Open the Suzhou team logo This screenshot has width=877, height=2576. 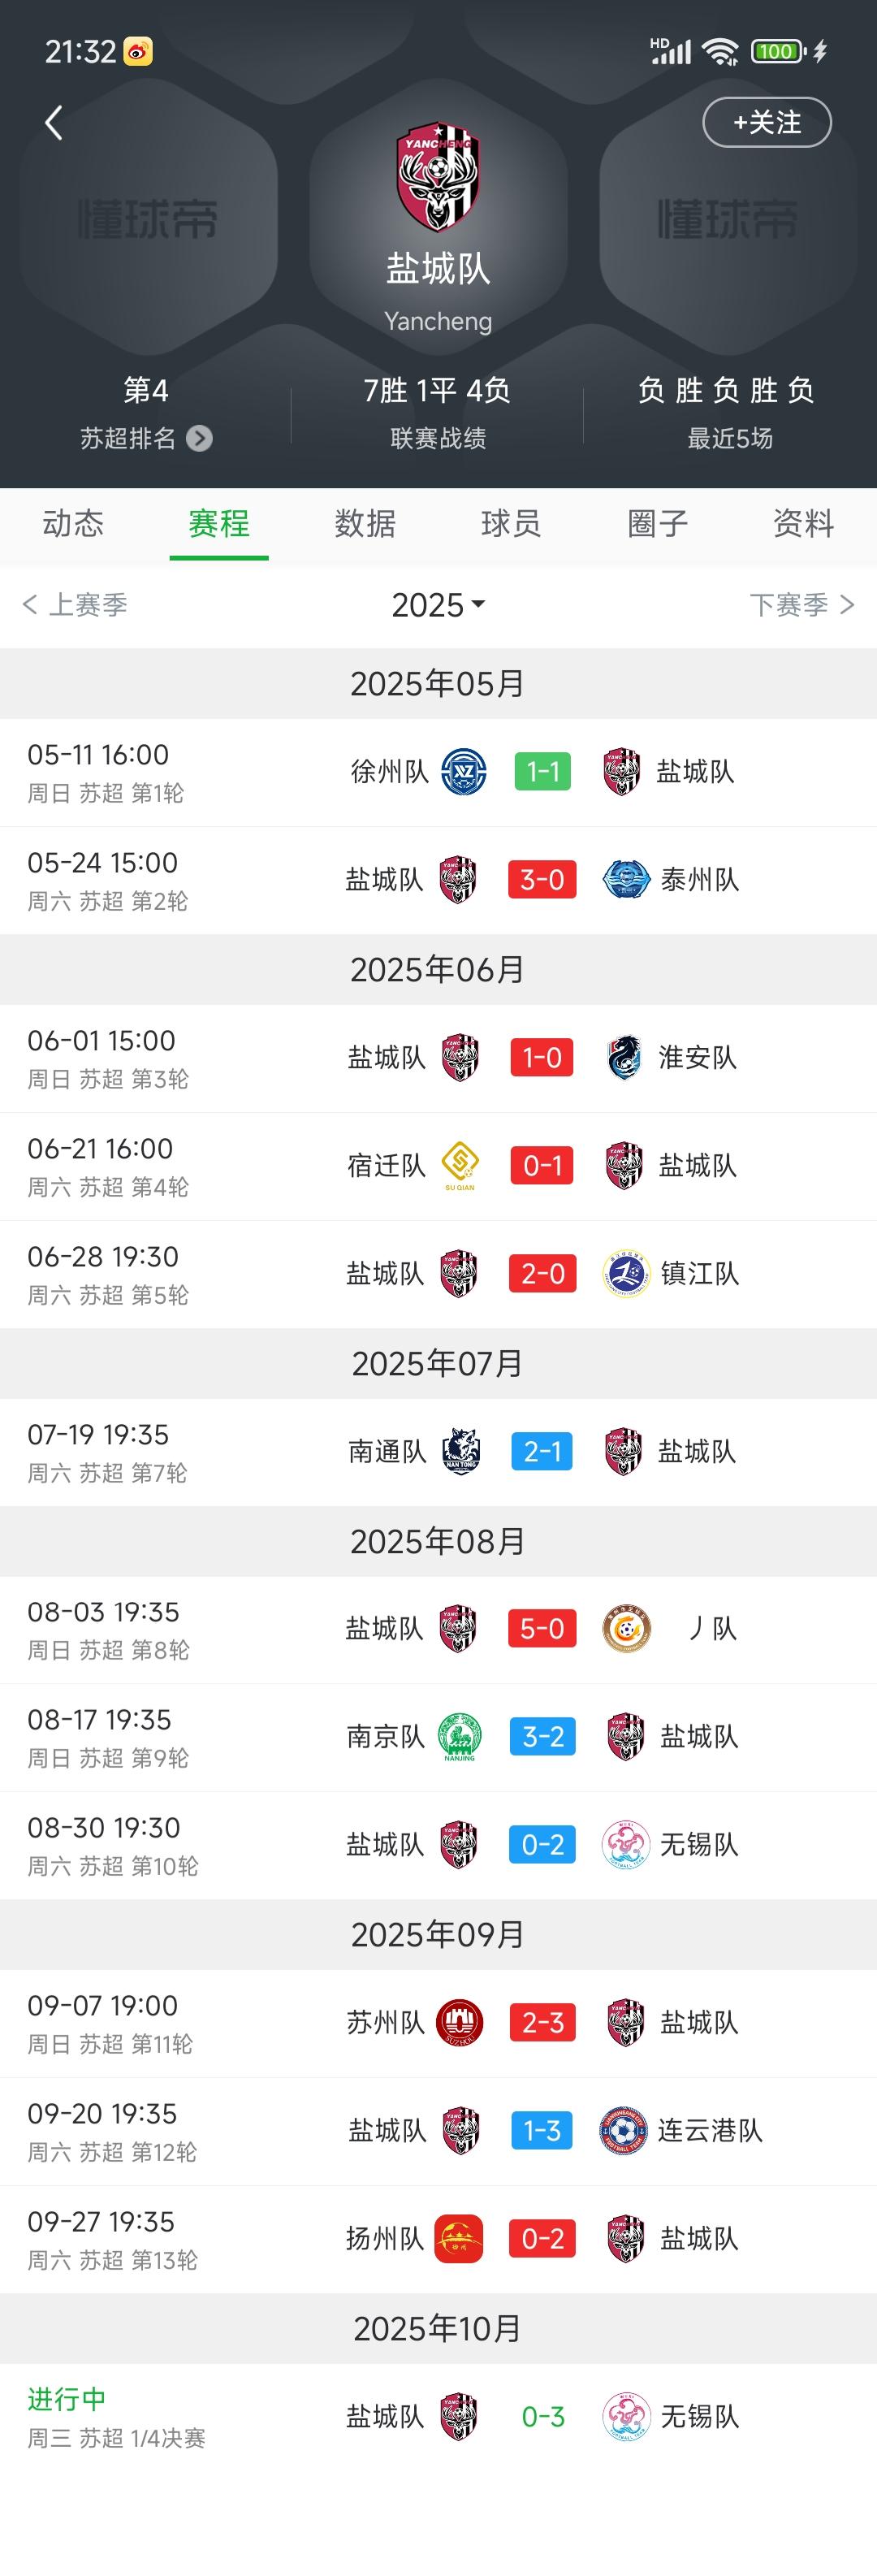click(x=460, y=2023)
